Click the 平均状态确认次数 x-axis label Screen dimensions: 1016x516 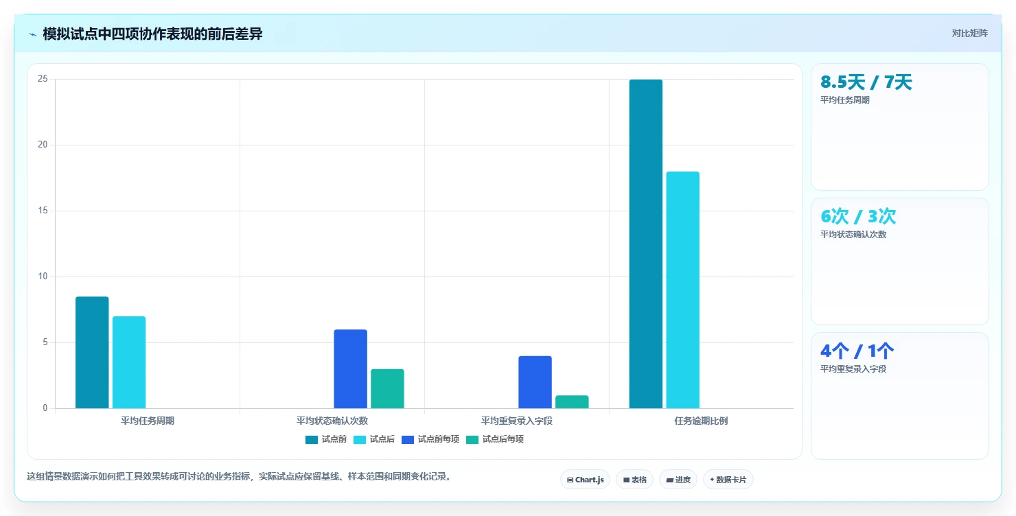point(332,421)
